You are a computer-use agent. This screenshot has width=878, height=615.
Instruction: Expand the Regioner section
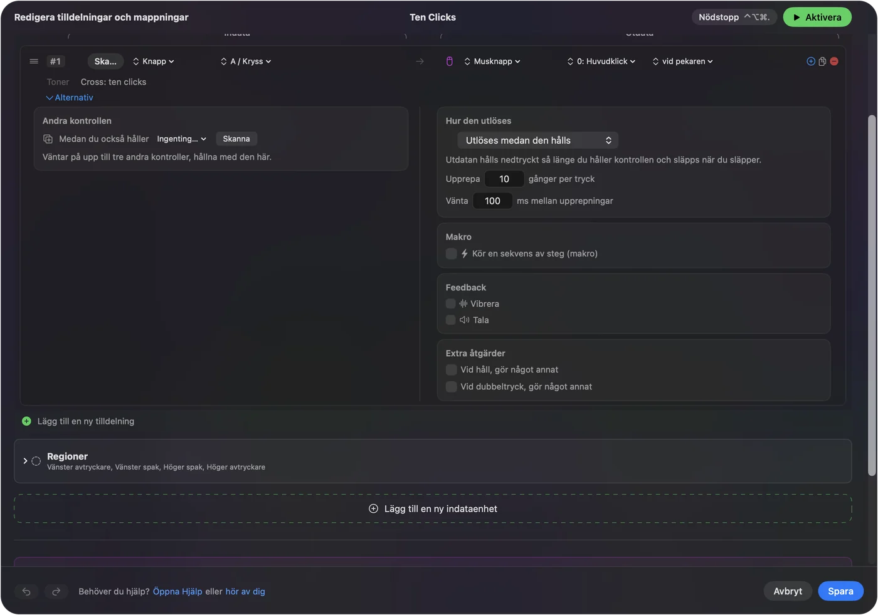click(25, 461)
